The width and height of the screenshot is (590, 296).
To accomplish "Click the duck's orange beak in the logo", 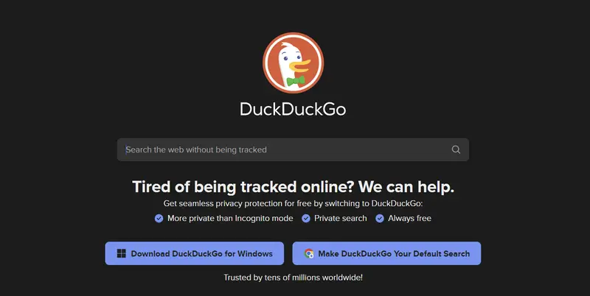I will point(300,66).
